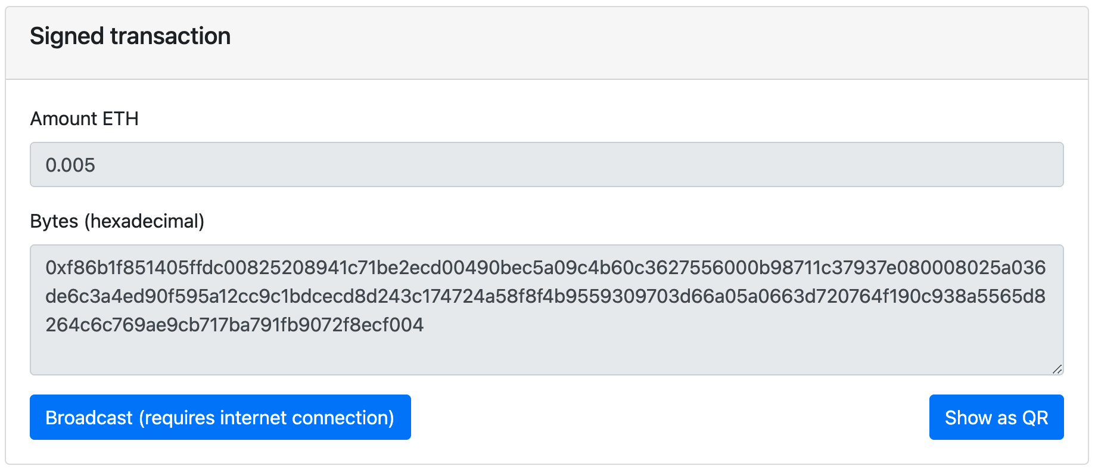Click the Amount ETH label
This screenshot has width=1095, height=472.
pyautogui.click(x=85, y=119)
